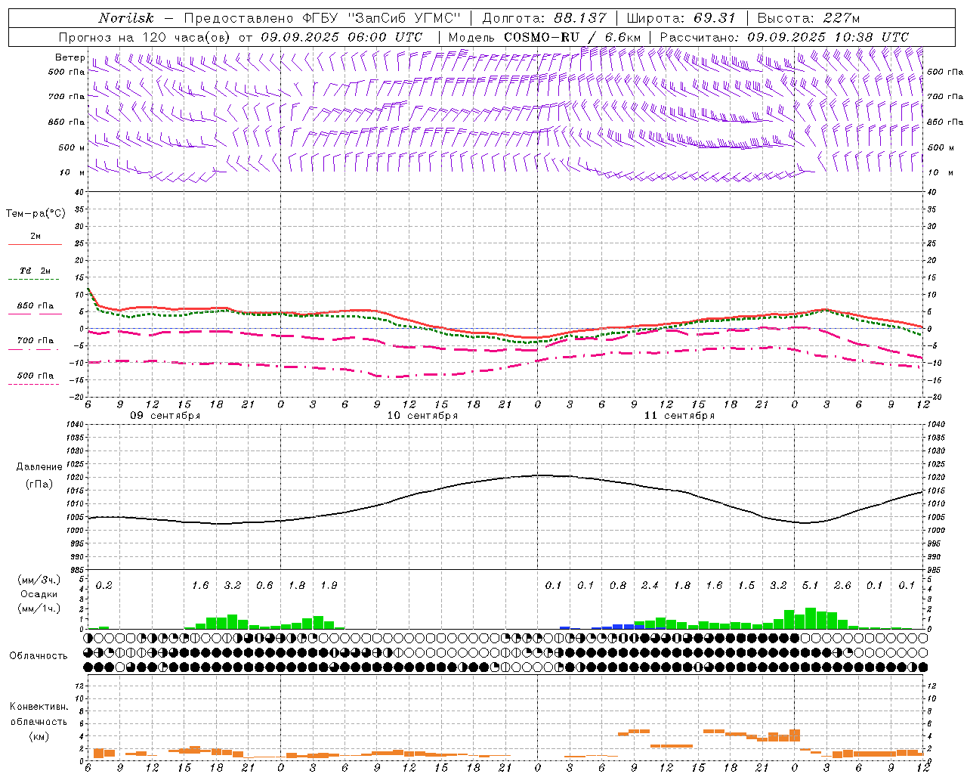Click the longitude value Долгота: 88.137
Image resolution: width=967 pixels, height=774 pixels.
(x=544, y=18)
